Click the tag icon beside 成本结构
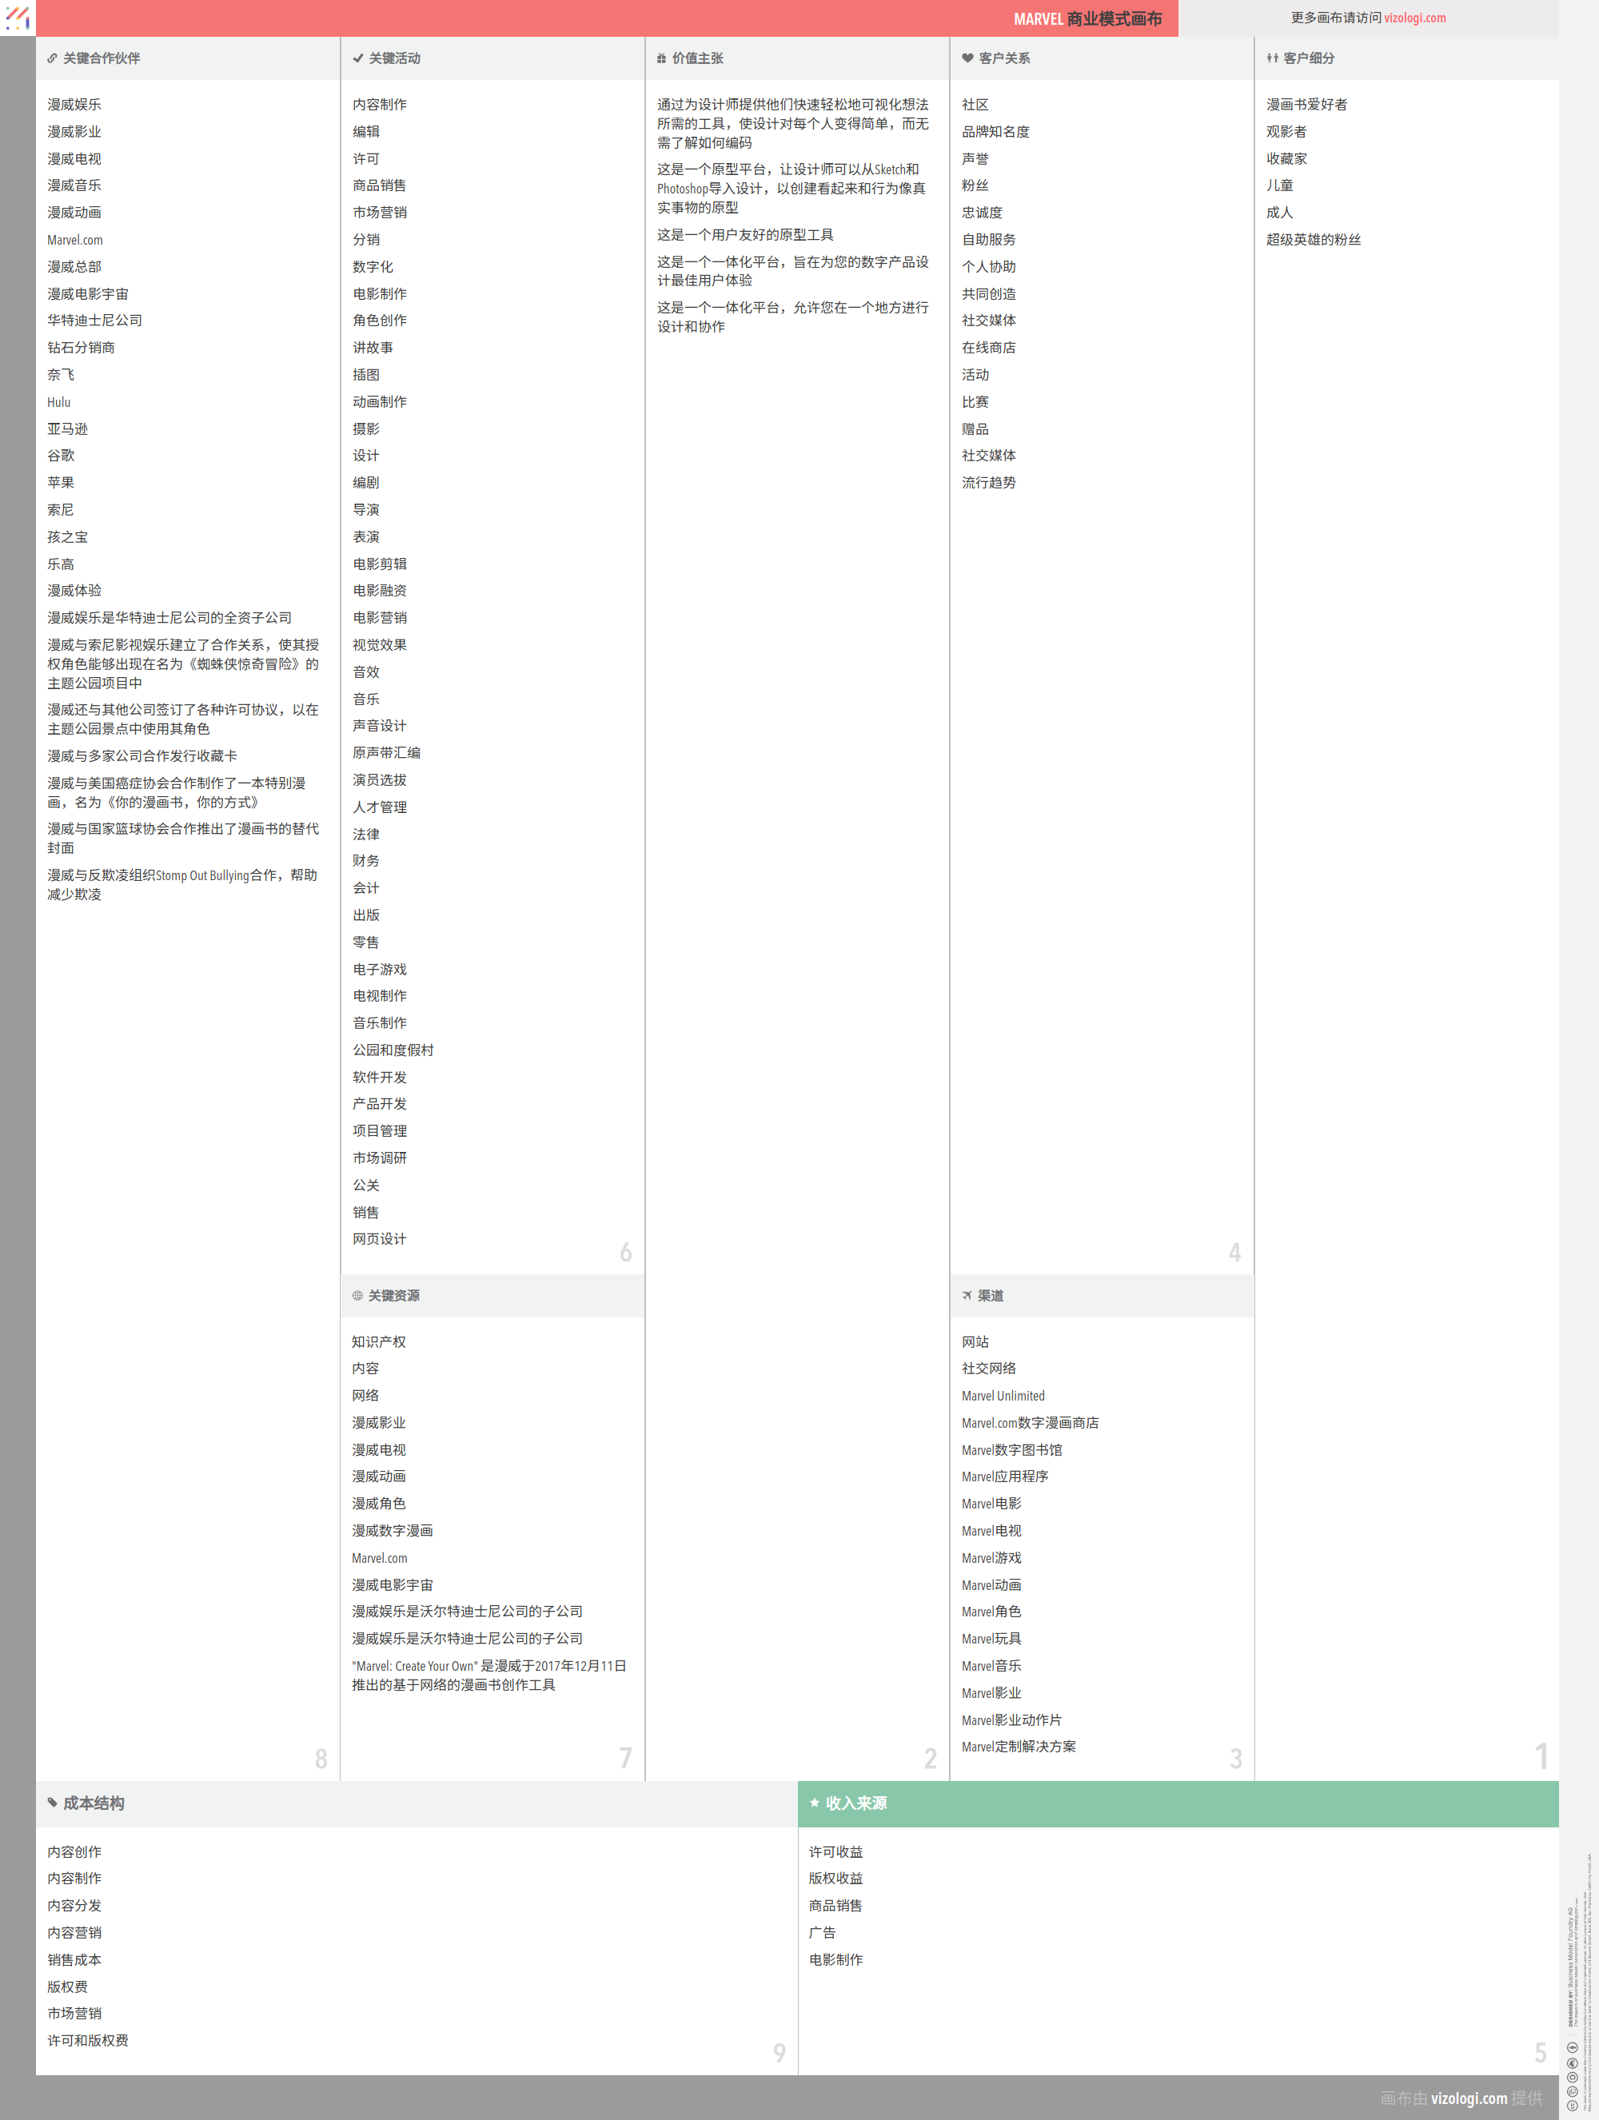This screenshot has width=1599, height=2120. [x=52, y=1803]
